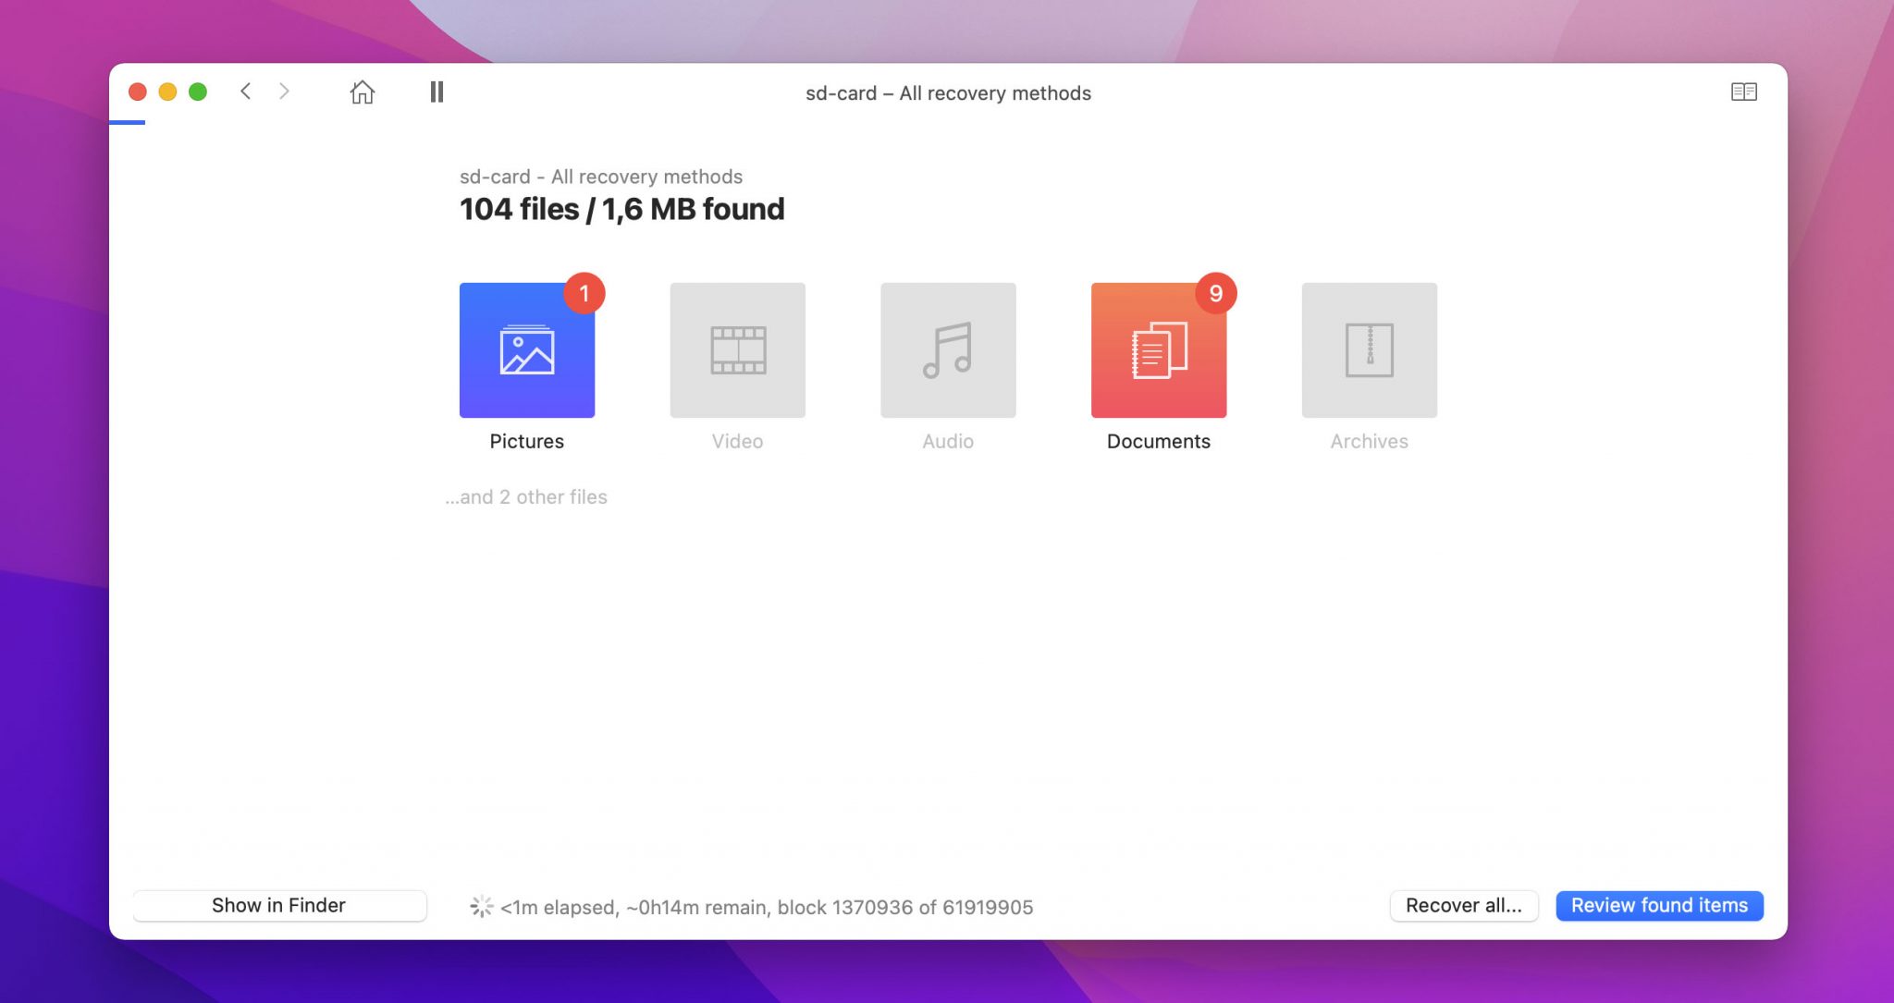Click the subtitle 'sd-card - All recovery methods'
Image resolution: width=1894 pixels, height=1003 pixels.
(x=601, y=177)
